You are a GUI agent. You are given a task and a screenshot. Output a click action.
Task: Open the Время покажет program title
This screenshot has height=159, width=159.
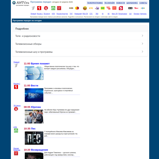tap(40, 64)
